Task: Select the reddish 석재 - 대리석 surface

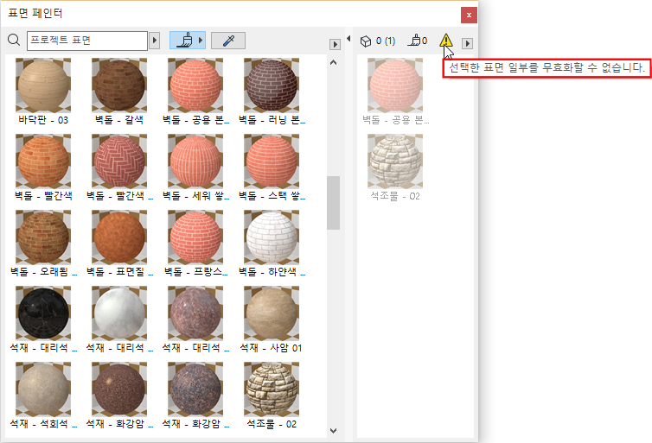Action: [x=195, y=320]
